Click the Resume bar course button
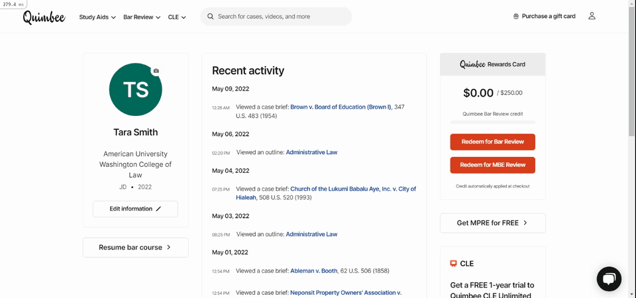636x298 pixels. (x=135, y=247)
